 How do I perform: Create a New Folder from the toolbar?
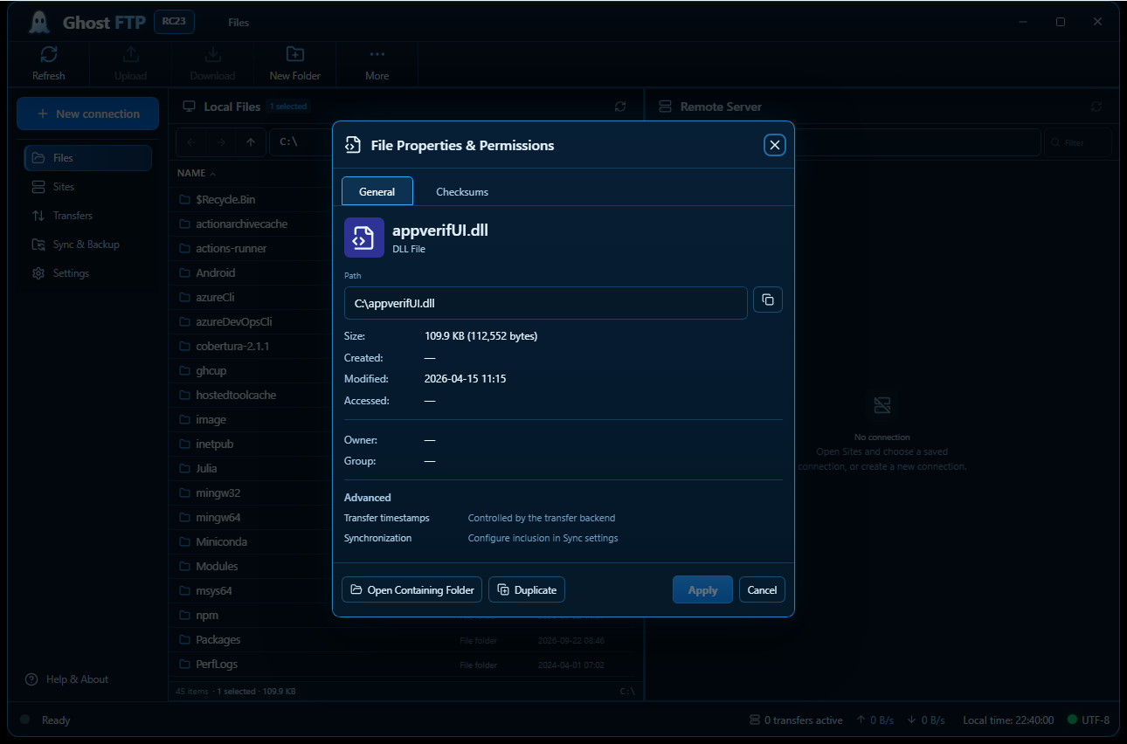coord(295,64)
